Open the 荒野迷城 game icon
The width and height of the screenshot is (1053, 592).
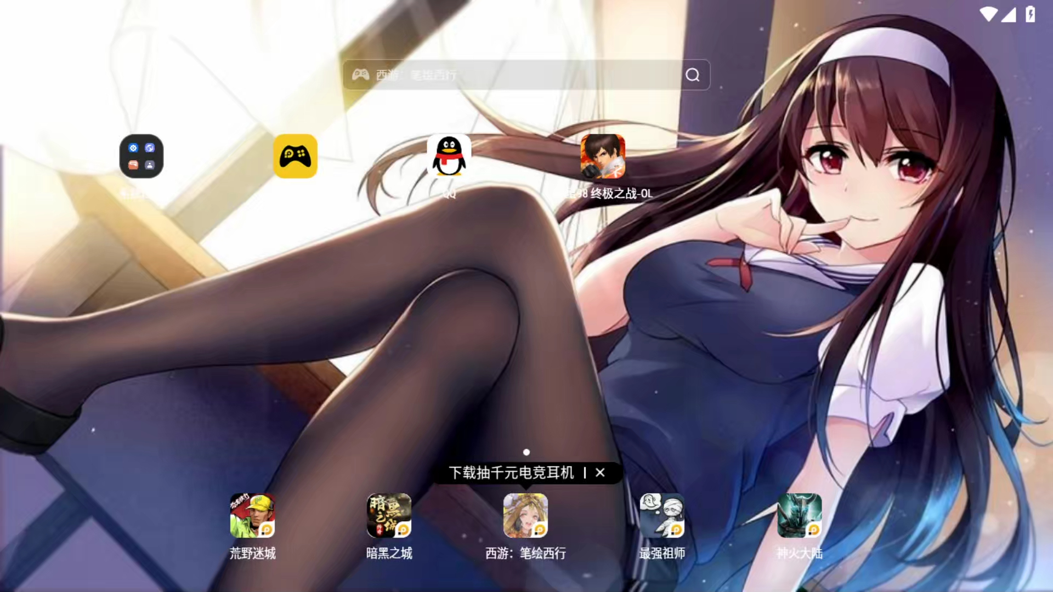click(x=252, y=515)
